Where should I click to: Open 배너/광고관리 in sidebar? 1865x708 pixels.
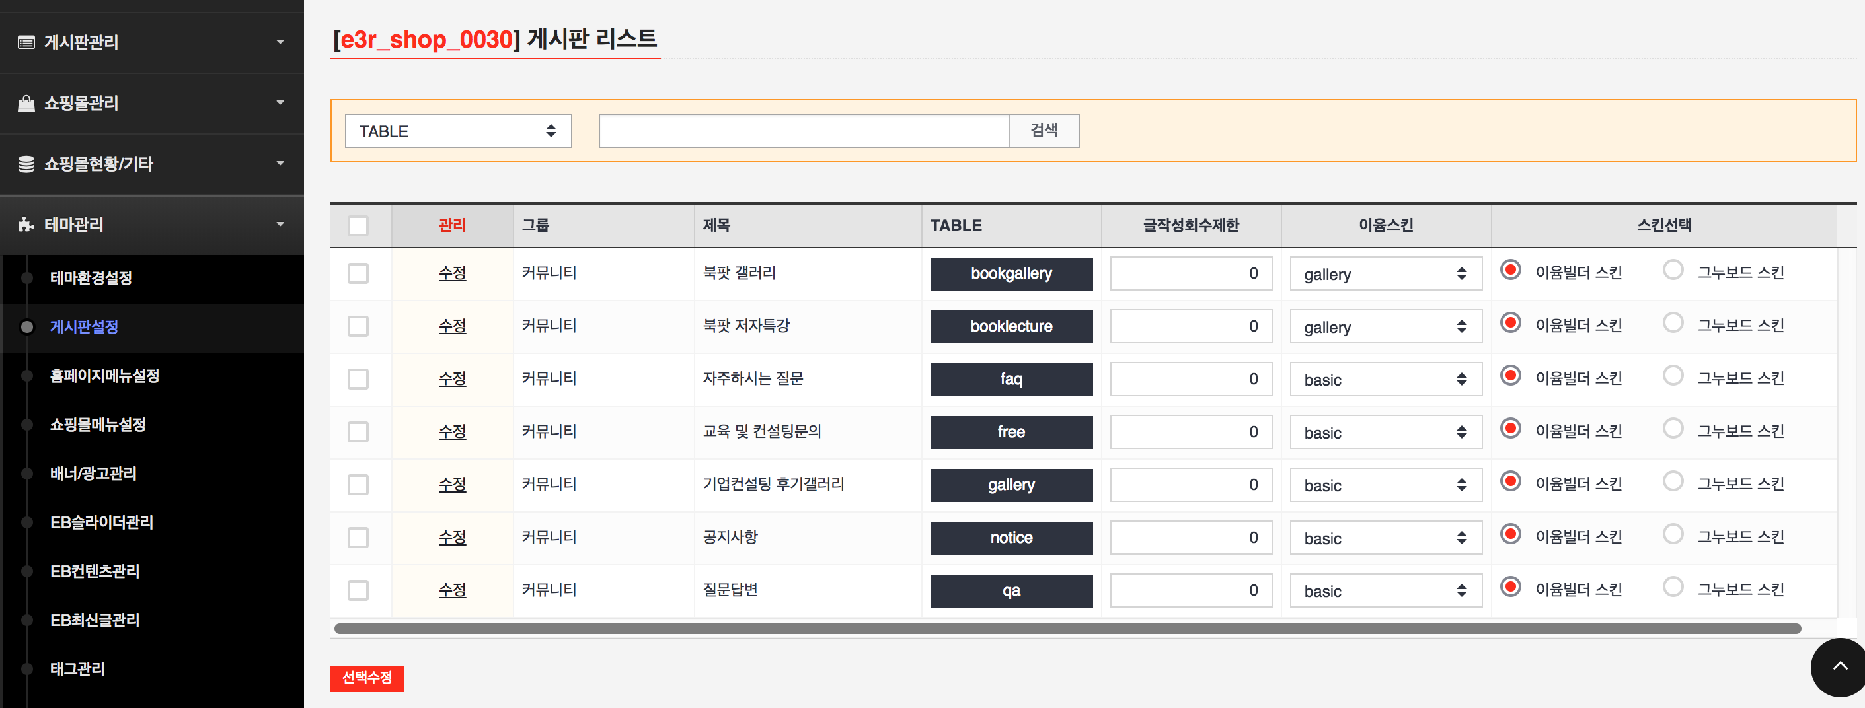coord(93,474)
